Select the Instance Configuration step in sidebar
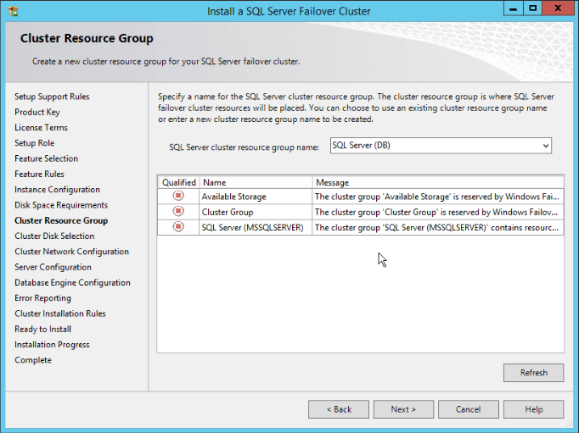 (x=57, y=190)
